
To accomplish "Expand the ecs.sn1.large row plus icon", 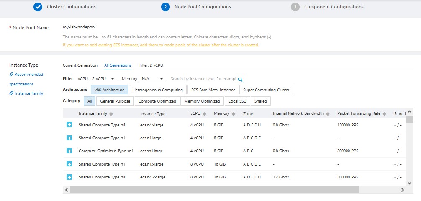I will [x=69, y=151].
